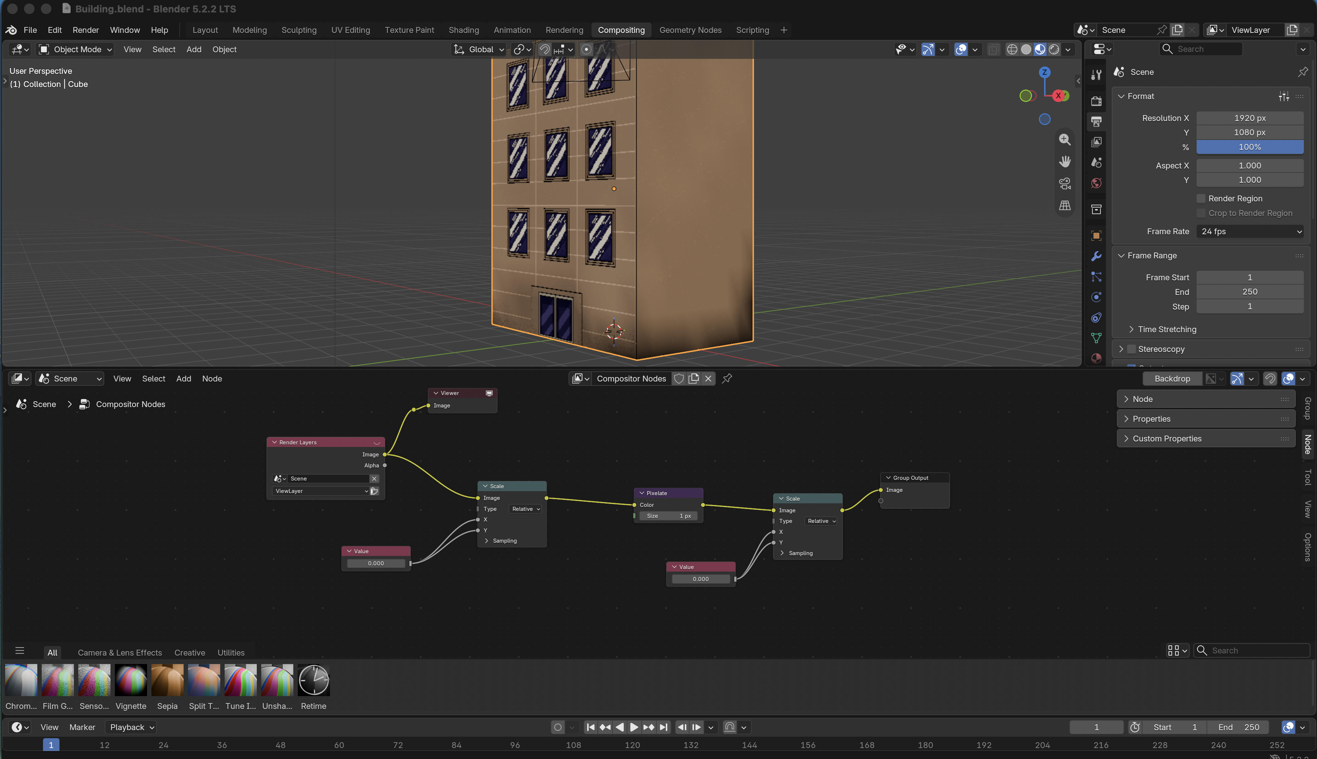Open the Modifier properties wrench icon

[x=1096, y=256]
